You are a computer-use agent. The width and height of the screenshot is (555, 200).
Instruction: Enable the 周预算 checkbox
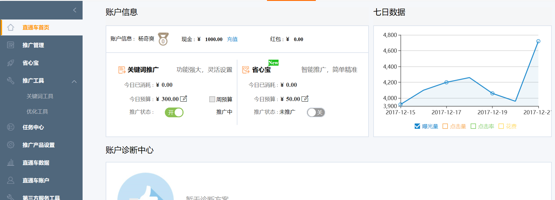tap(212, 99)
